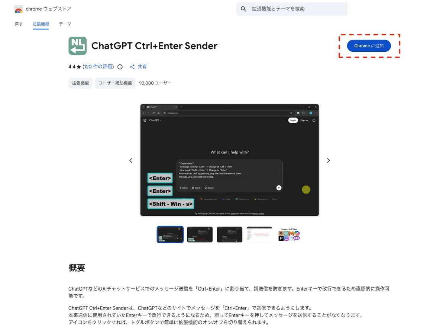Select the third screenshot thumbnail

coord(229,234)
